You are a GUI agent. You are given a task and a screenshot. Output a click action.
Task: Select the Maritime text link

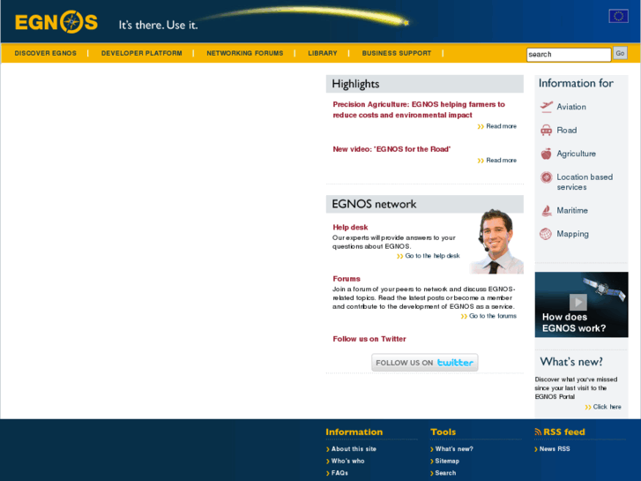tap(572, 210)
